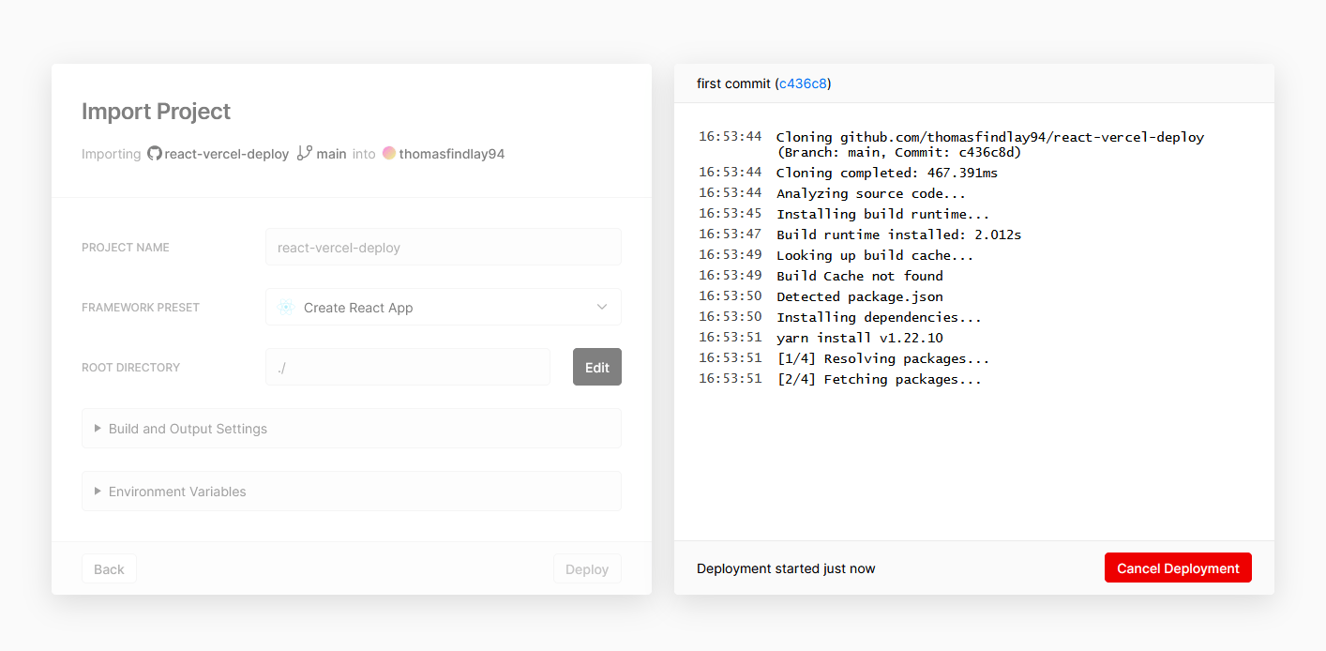1326x651 pixels.
Task: Click the 'yarn install v1.22.10' log line
Action: [x=860, y=338]
